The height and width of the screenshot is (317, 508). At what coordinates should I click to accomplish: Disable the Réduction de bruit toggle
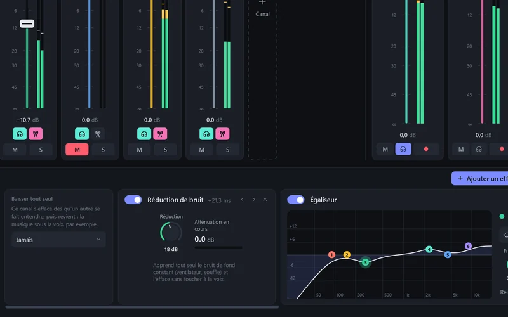pos(133,200)
